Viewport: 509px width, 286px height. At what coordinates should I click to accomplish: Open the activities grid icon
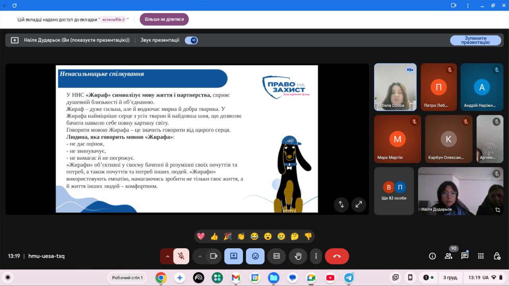(481, 256)
